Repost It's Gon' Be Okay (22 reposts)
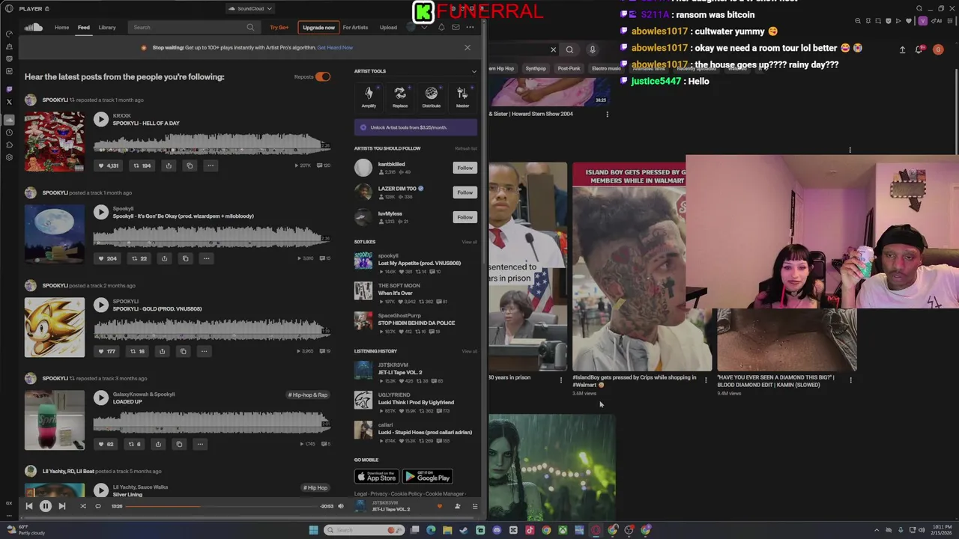 (x=139, y=258)
